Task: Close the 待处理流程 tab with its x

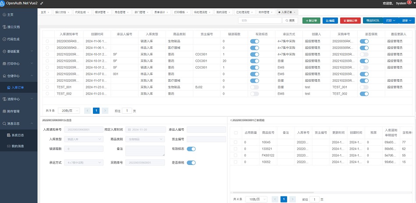Action: pos(210,12)
